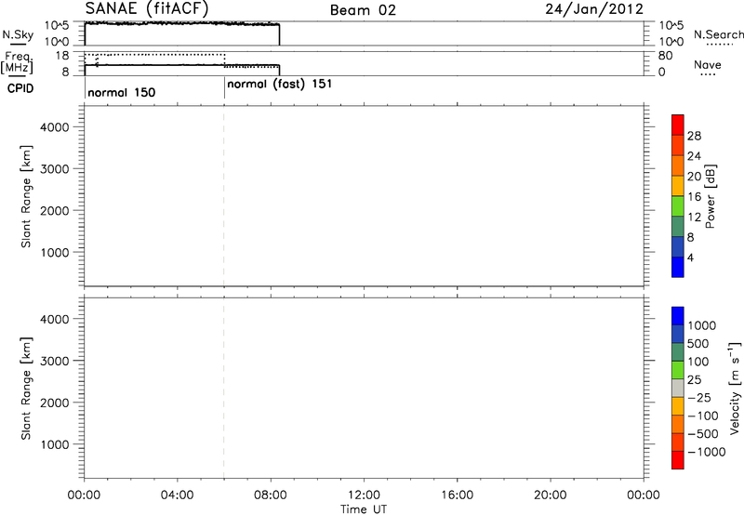Click the "normal (fast) 151" CPID annotation
The image size is (744, 515).
point(280,85)
